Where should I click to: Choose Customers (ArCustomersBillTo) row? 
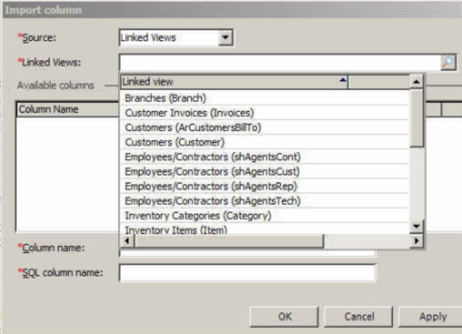point(265,127)
